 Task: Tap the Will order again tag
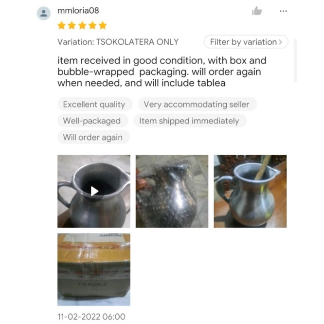point(93,137)
